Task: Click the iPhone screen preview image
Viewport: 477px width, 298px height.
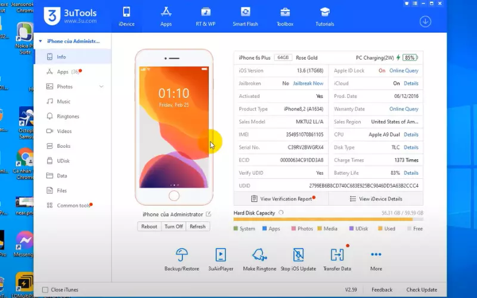Action: point(174,127)
